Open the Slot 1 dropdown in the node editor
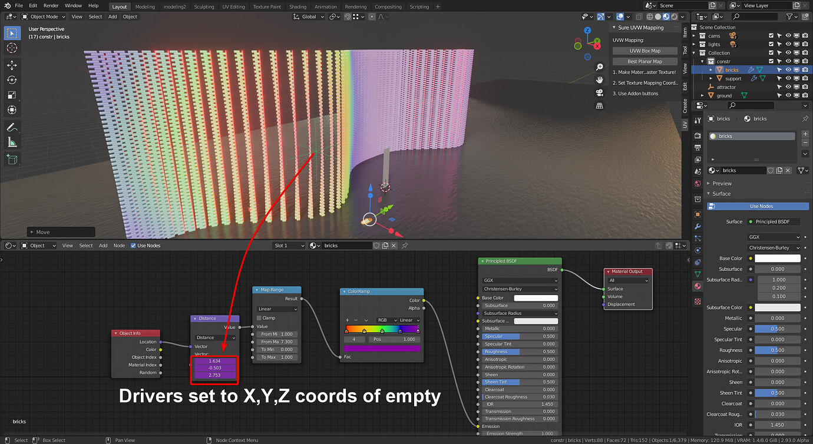The width and height of the screenshot is (813, 444). [x=289, y=246]
